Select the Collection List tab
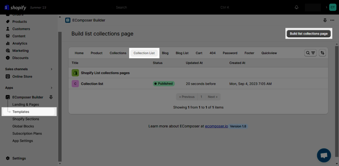 [144, 53]
